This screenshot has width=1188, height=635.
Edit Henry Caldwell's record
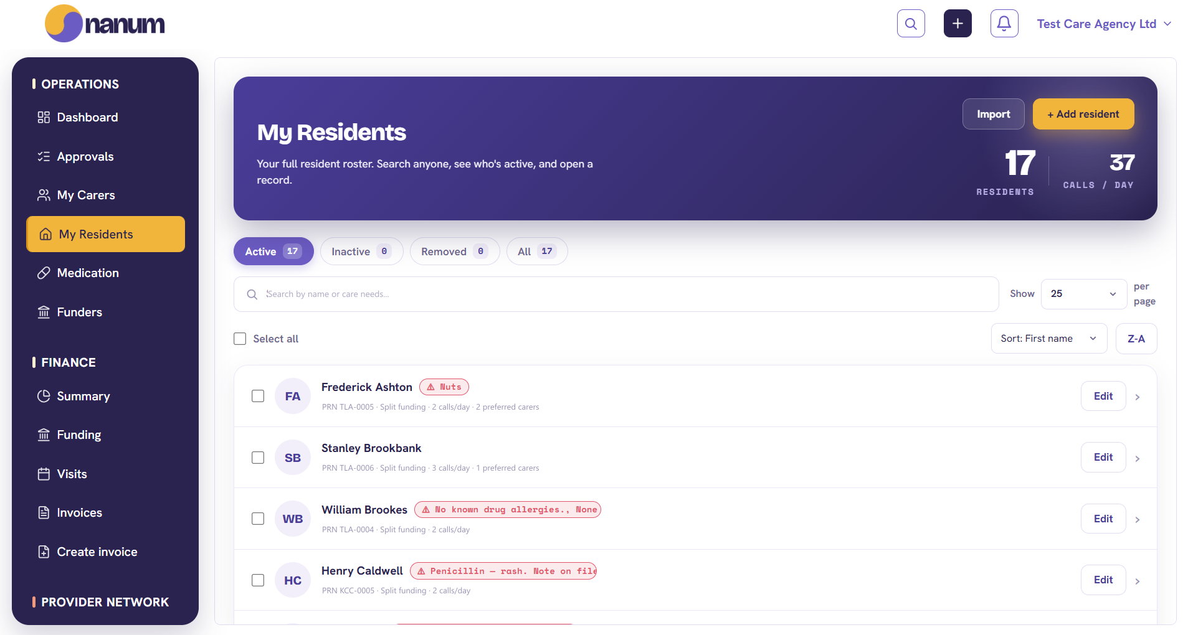coord(1103,580)
